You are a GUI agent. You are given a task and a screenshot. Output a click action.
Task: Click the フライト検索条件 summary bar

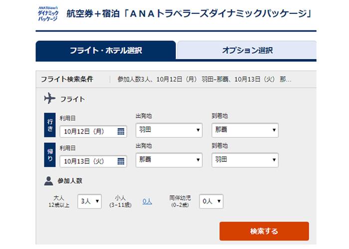(x=174, y=79)
